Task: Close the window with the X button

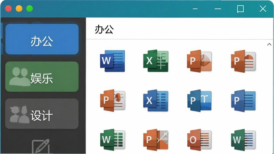Action: [263, 9]
